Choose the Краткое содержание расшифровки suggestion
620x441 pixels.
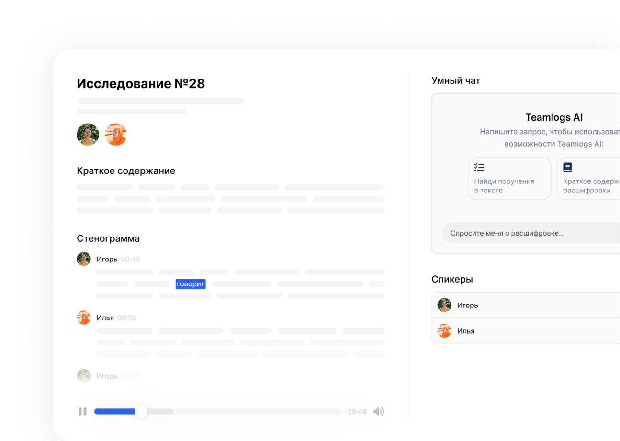point(588,179)
